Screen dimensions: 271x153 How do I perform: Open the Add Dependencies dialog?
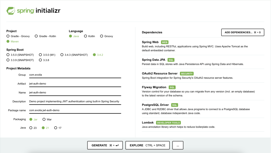(242, 32)
